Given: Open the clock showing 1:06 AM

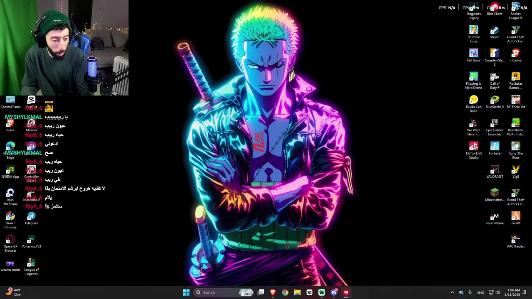Looking at the screenshot, I should click(x=512, y=292).
